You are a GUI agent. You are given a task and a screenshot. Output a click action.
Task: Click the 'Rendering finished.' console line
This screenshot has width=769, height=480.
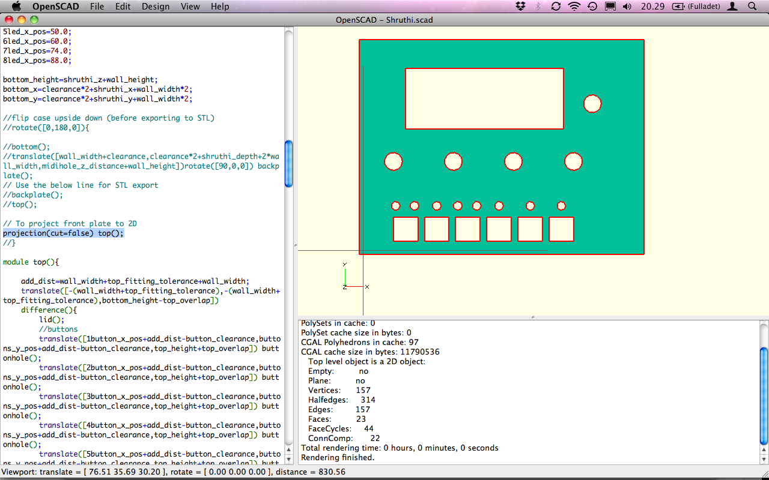[x=338, y=458]
